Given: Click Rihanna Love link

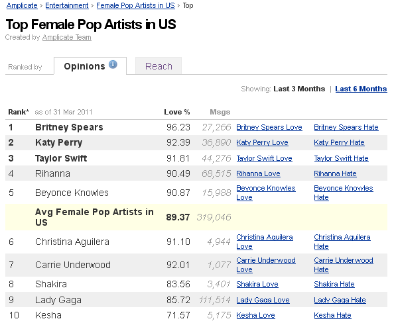Looking at the screenshot, I should pyautogui.click(x=258, y=173).
